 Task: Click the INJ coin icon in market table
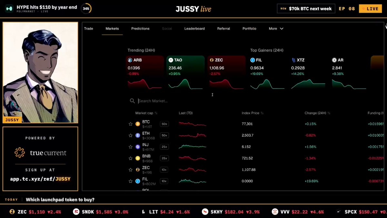pos(138,147)
